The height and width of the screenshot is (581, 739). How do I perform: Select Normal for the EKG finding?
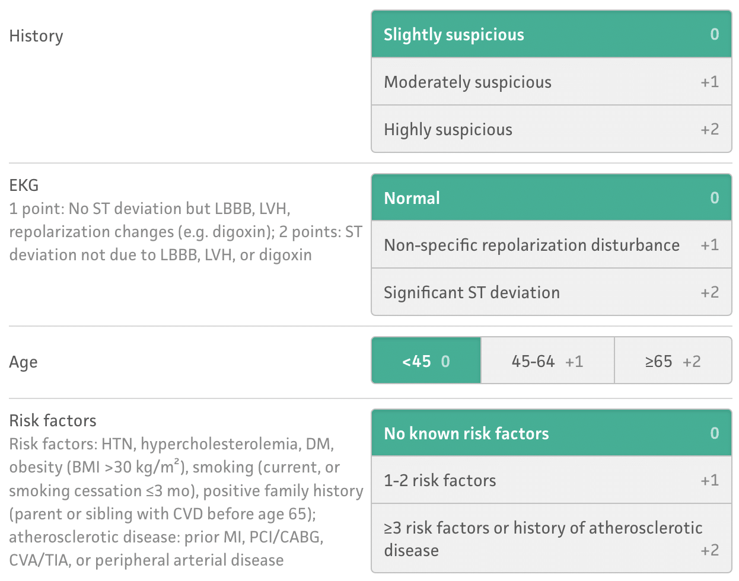pyautogui.click(x=551, y=197)
